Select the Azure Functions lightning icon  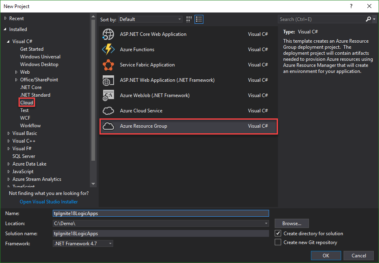click(x=108, y=50)
